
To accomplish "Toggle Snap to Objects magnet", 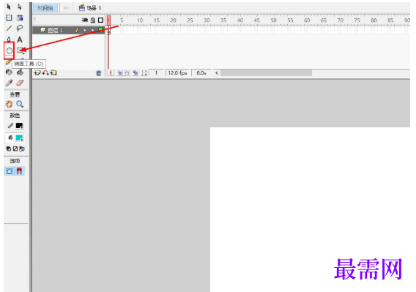I will click(19, 171).
